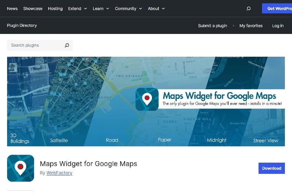Viewport: 292px width, 194px height.
Task: Download the Maps Widget plugin
Action: point(271,168)
